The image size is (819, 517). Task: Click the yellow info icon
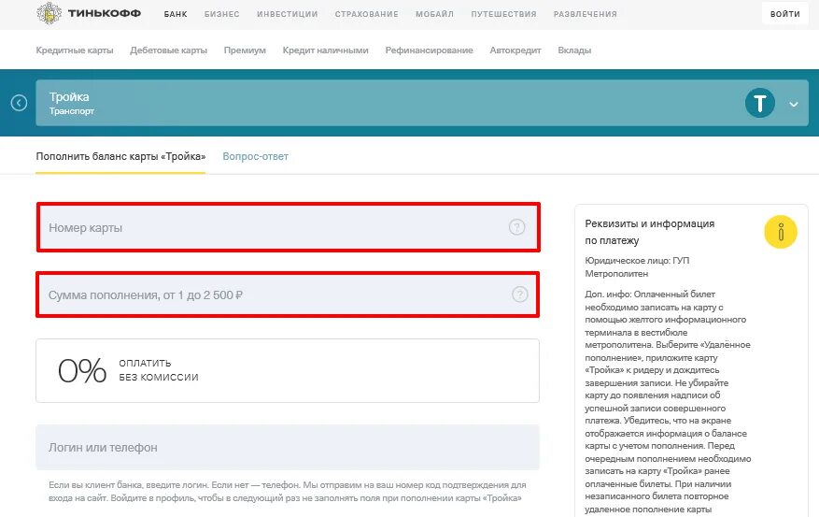tap(781, 232)
